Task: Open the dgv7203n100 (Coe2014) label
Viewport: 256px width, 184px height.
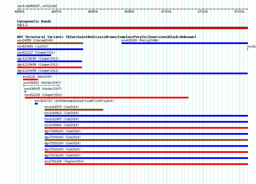Action: tap(62, 155)
